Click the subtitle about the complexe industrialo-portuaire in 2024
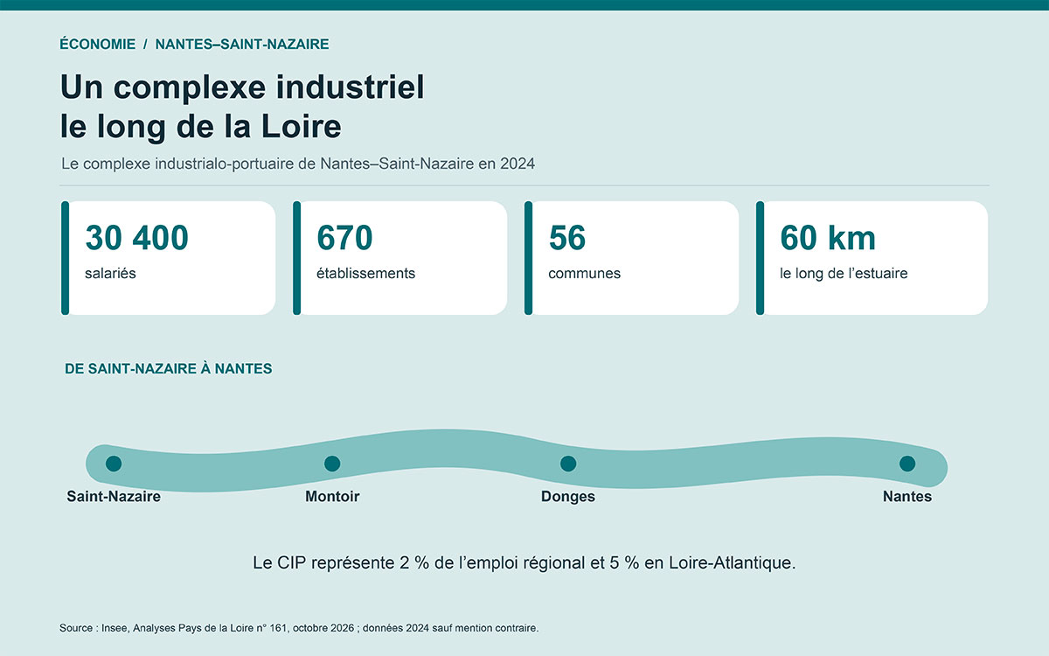This screenshot has width=1049, height=656. [298, 164]
